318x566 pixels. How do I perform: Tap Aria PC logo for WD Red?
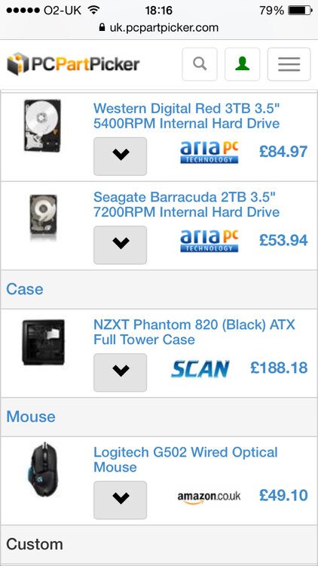tap(209, 152)
